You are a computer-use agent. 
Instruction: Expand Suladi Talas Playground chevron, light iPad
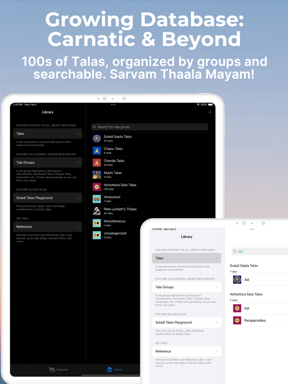(x=217, y=322)
